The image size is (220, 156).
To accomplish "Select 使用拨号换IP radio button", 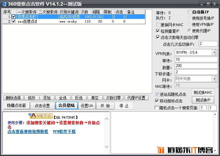I will click(190, 18).
